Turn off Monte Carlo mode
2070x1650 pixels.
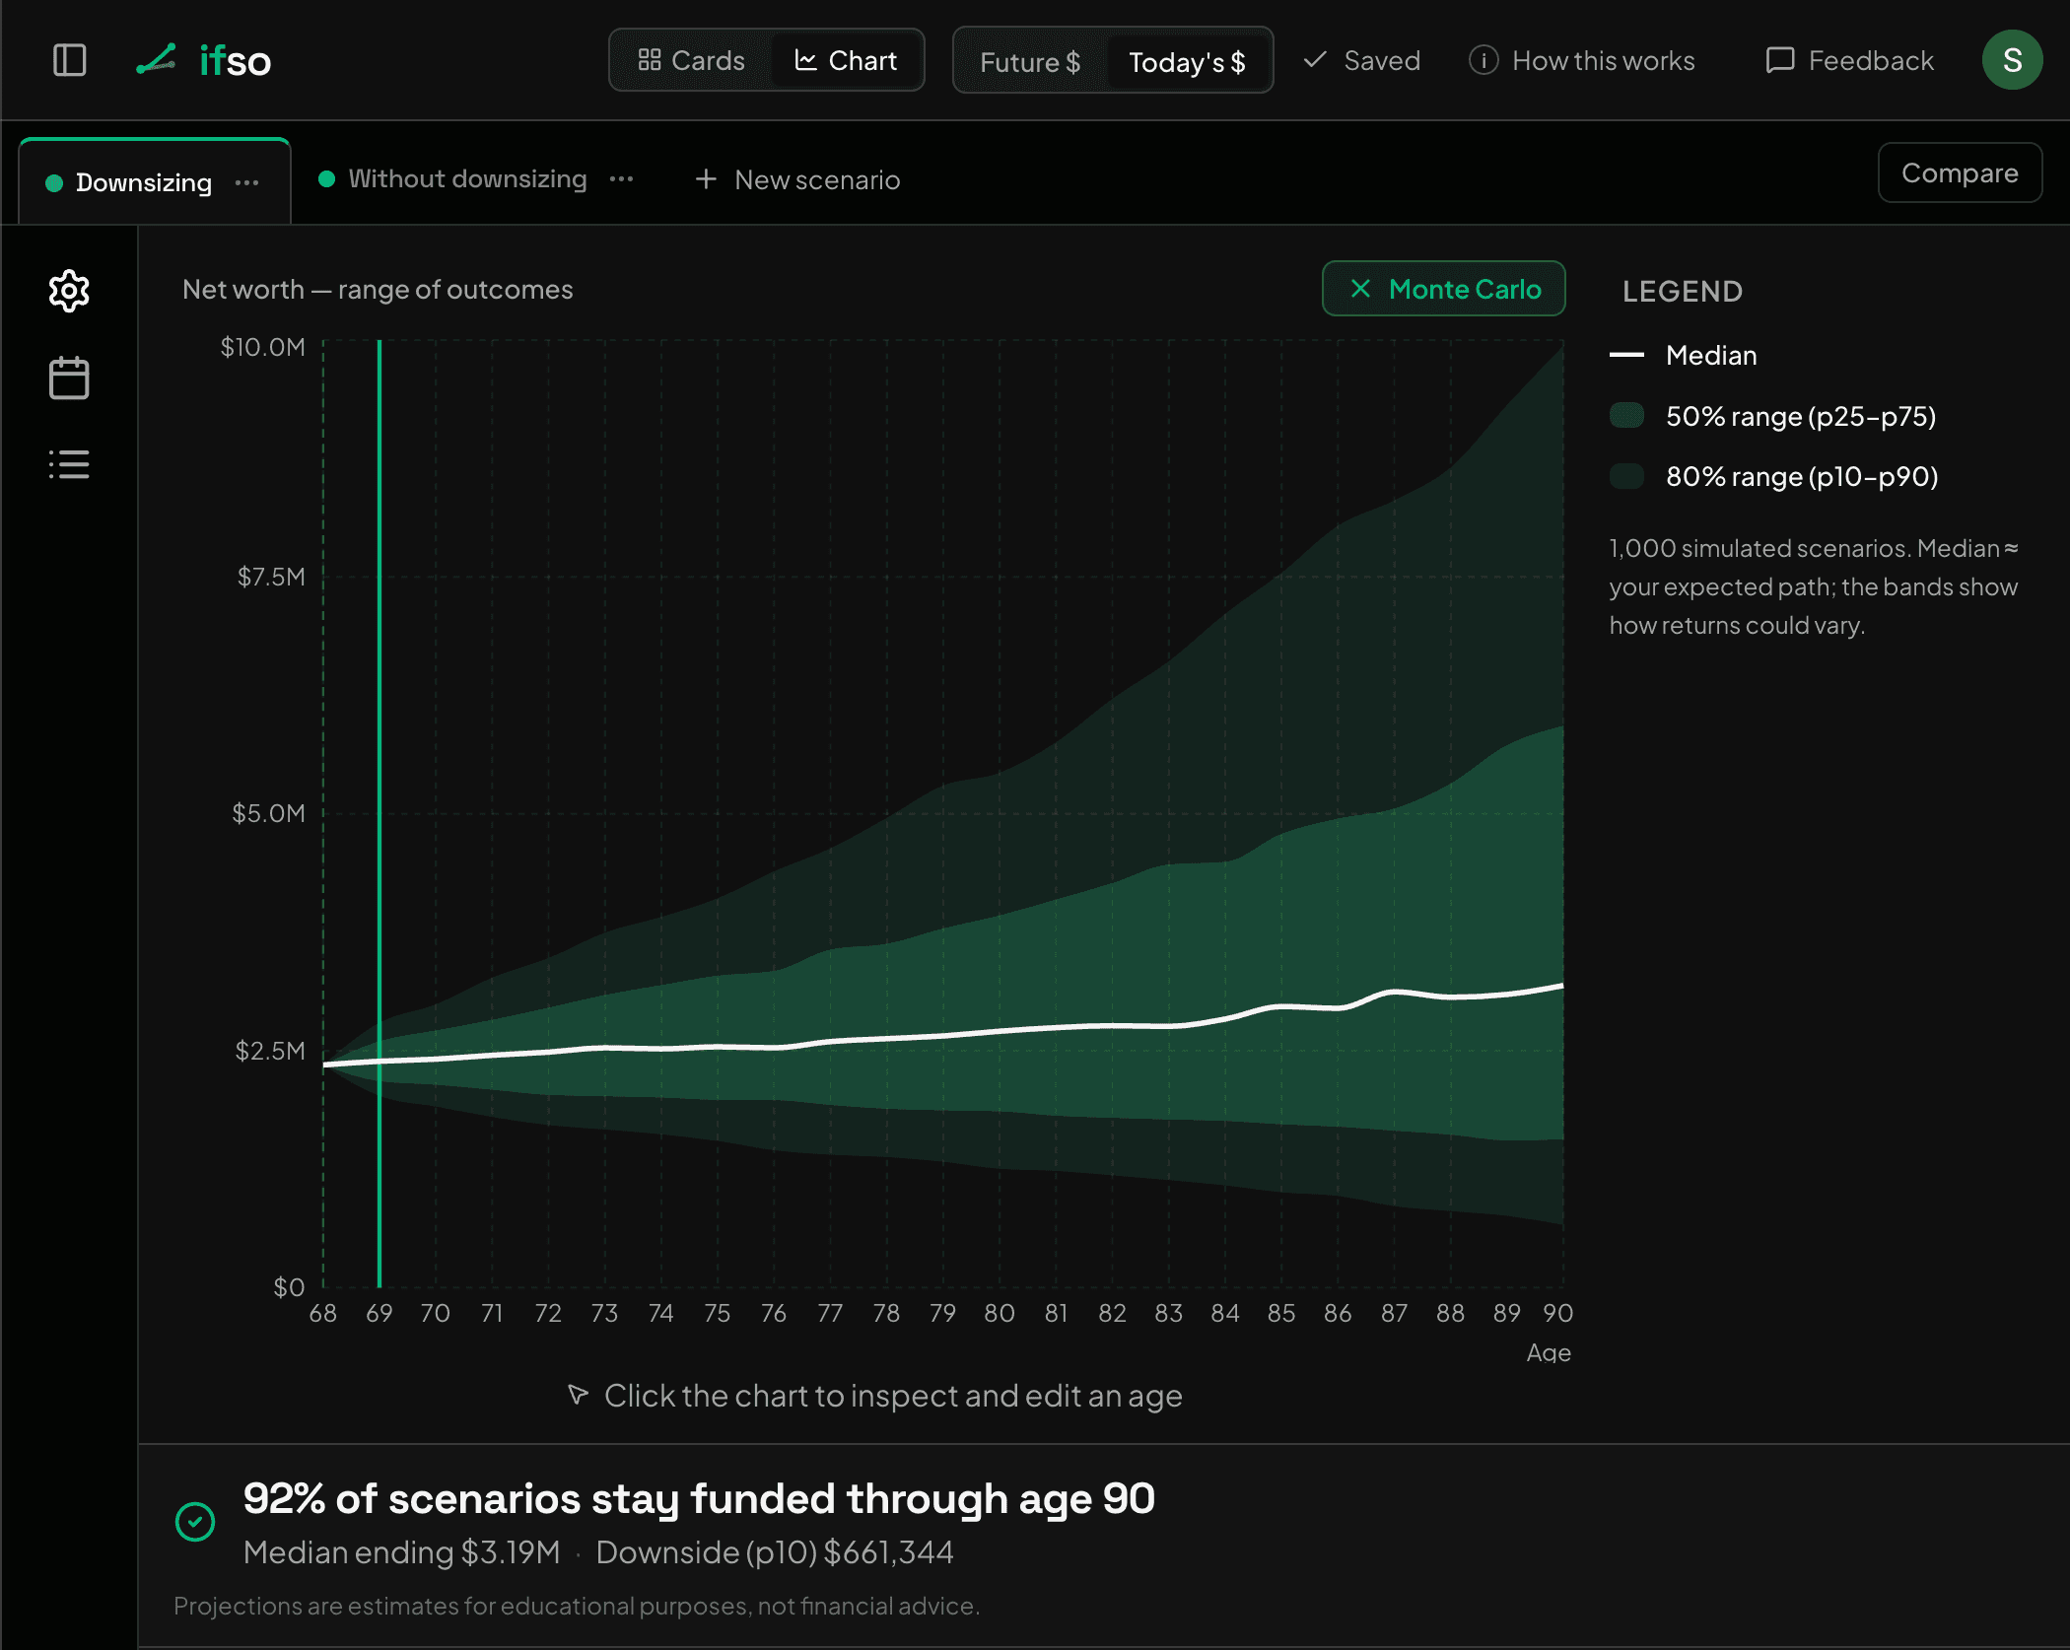pyautogui.click(x=1443, y=289)
